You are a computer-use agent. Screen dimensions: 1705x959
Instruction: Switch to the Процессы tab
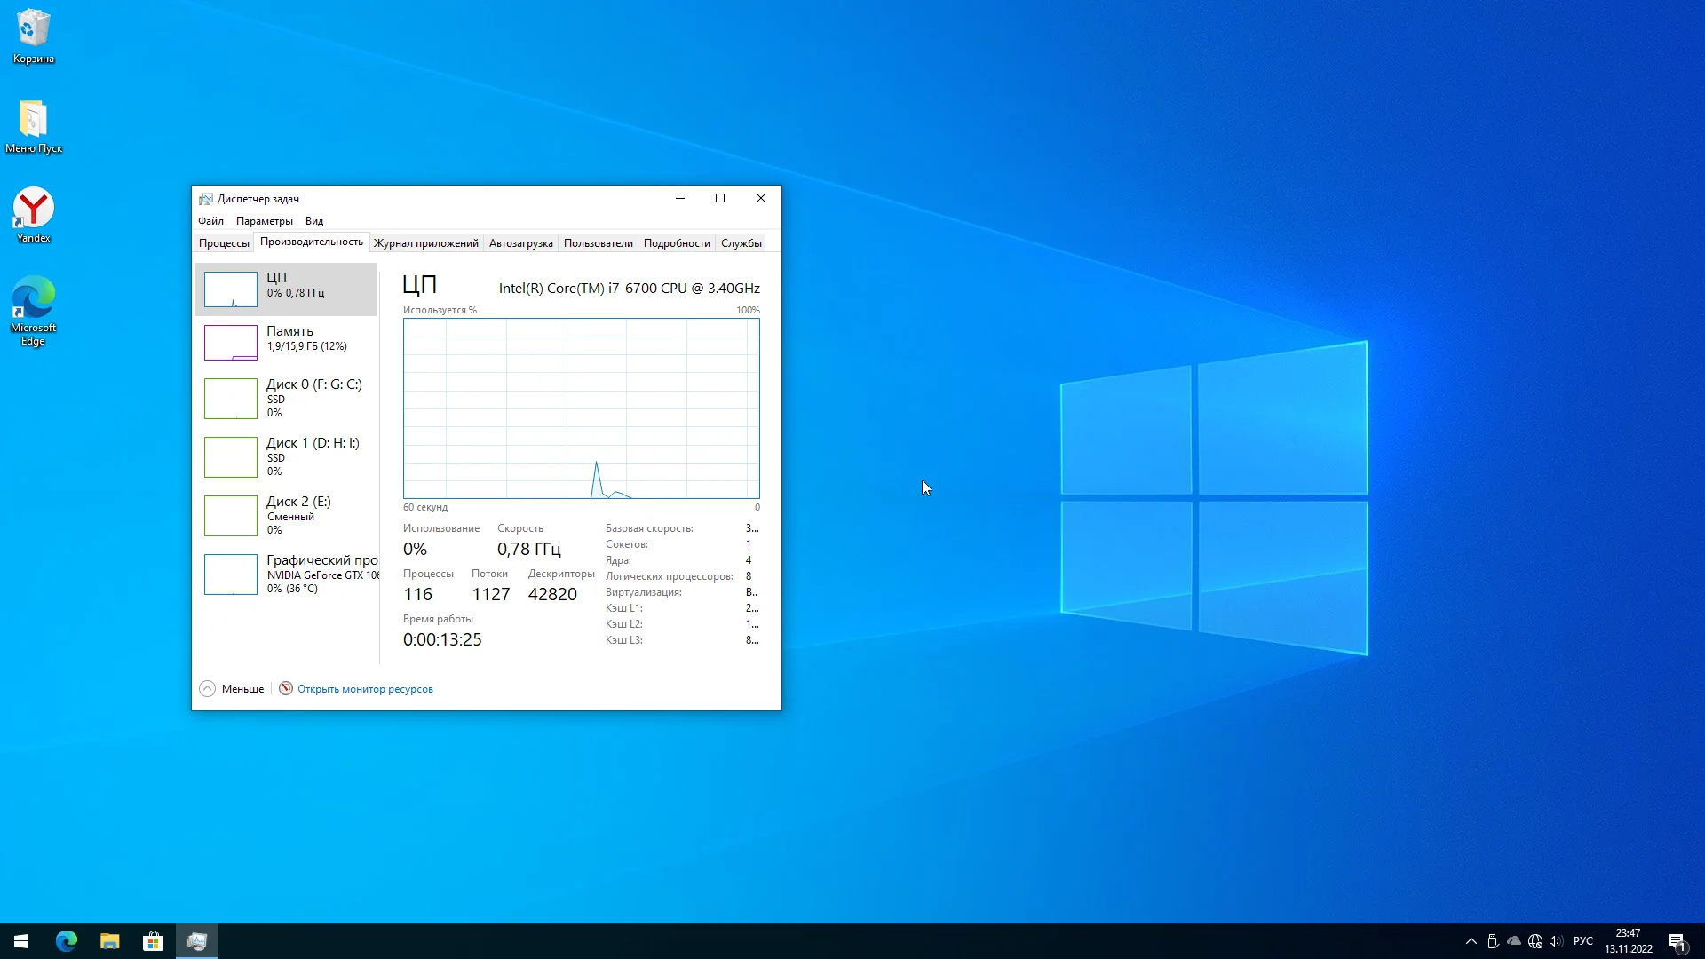pyautogui.click(x=224, y=243)
